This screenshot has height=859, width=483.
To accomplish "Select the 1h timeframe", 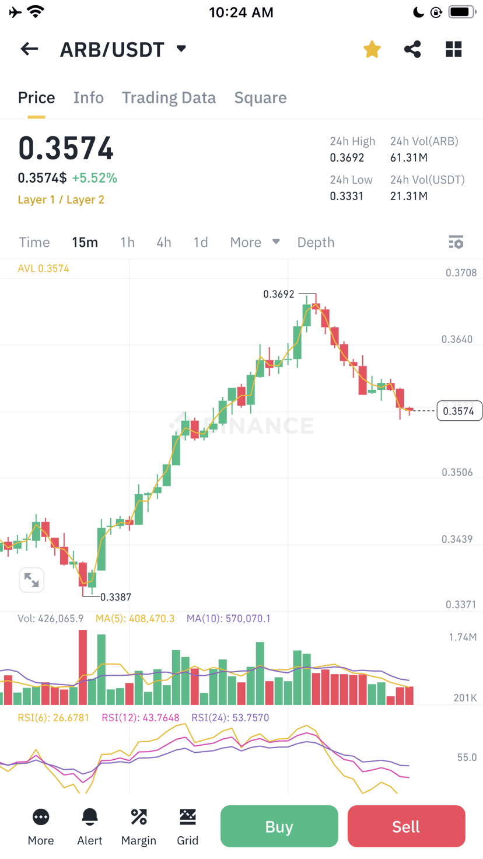I will tap(127, 242).
